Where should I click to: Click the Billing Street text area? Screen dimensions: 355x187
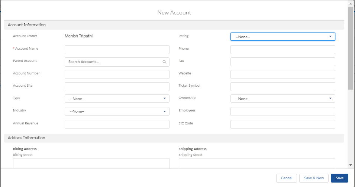point(91,163)
